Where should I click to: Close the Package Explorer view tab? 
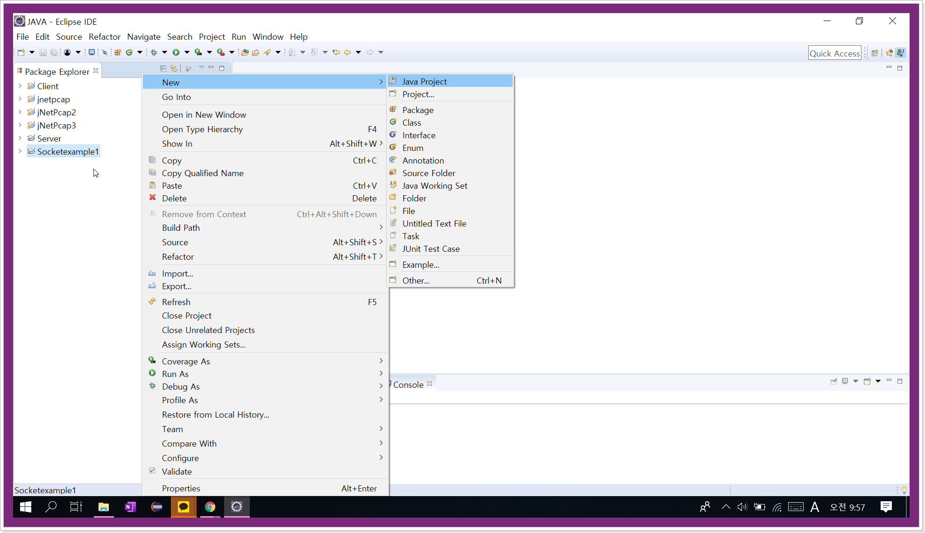coord(96,71)
